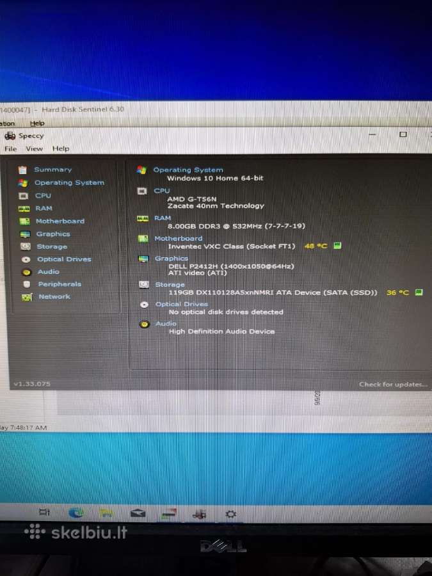Viewport: 432px width, 576px height.
Task: Open the View menu in Speccy
Action: click(x=34, y=148)
